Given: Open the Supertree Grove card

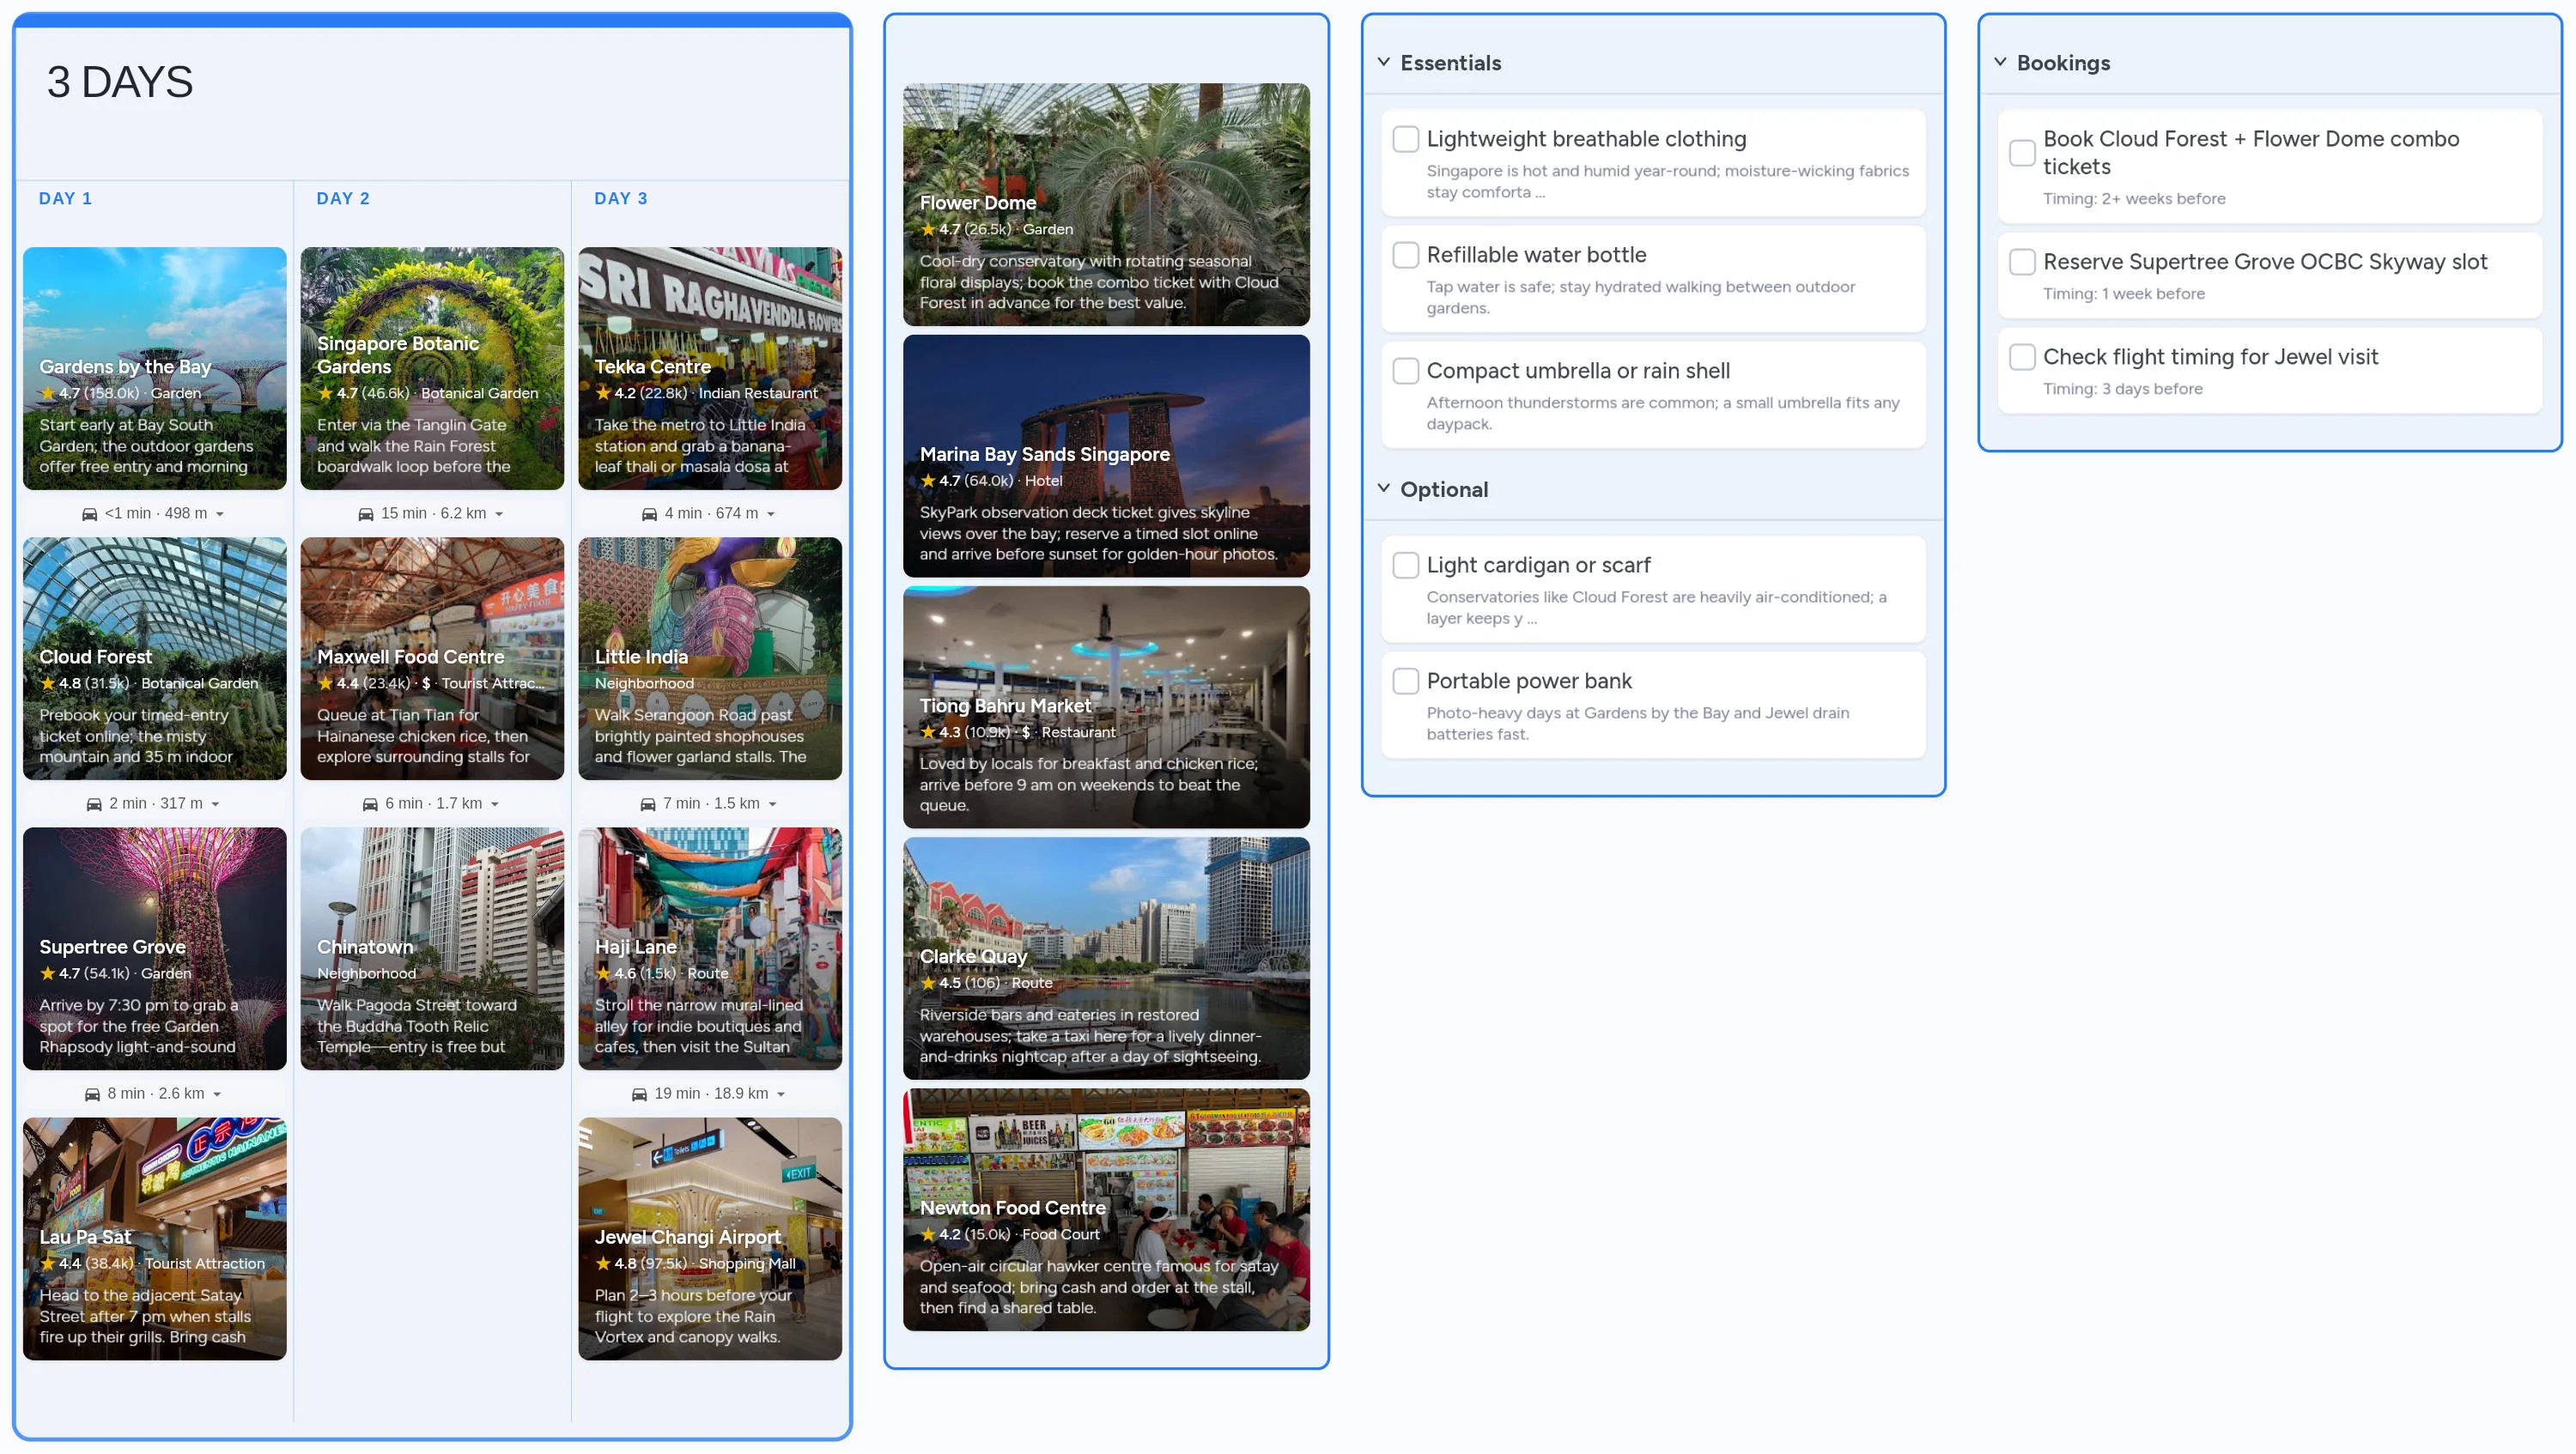Looking at the screenshot, I should [155, 948].
